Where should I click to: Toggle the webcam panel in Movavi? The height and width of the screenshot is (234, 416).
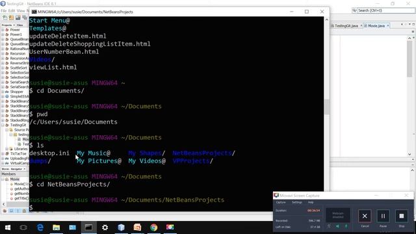point(338,215)
